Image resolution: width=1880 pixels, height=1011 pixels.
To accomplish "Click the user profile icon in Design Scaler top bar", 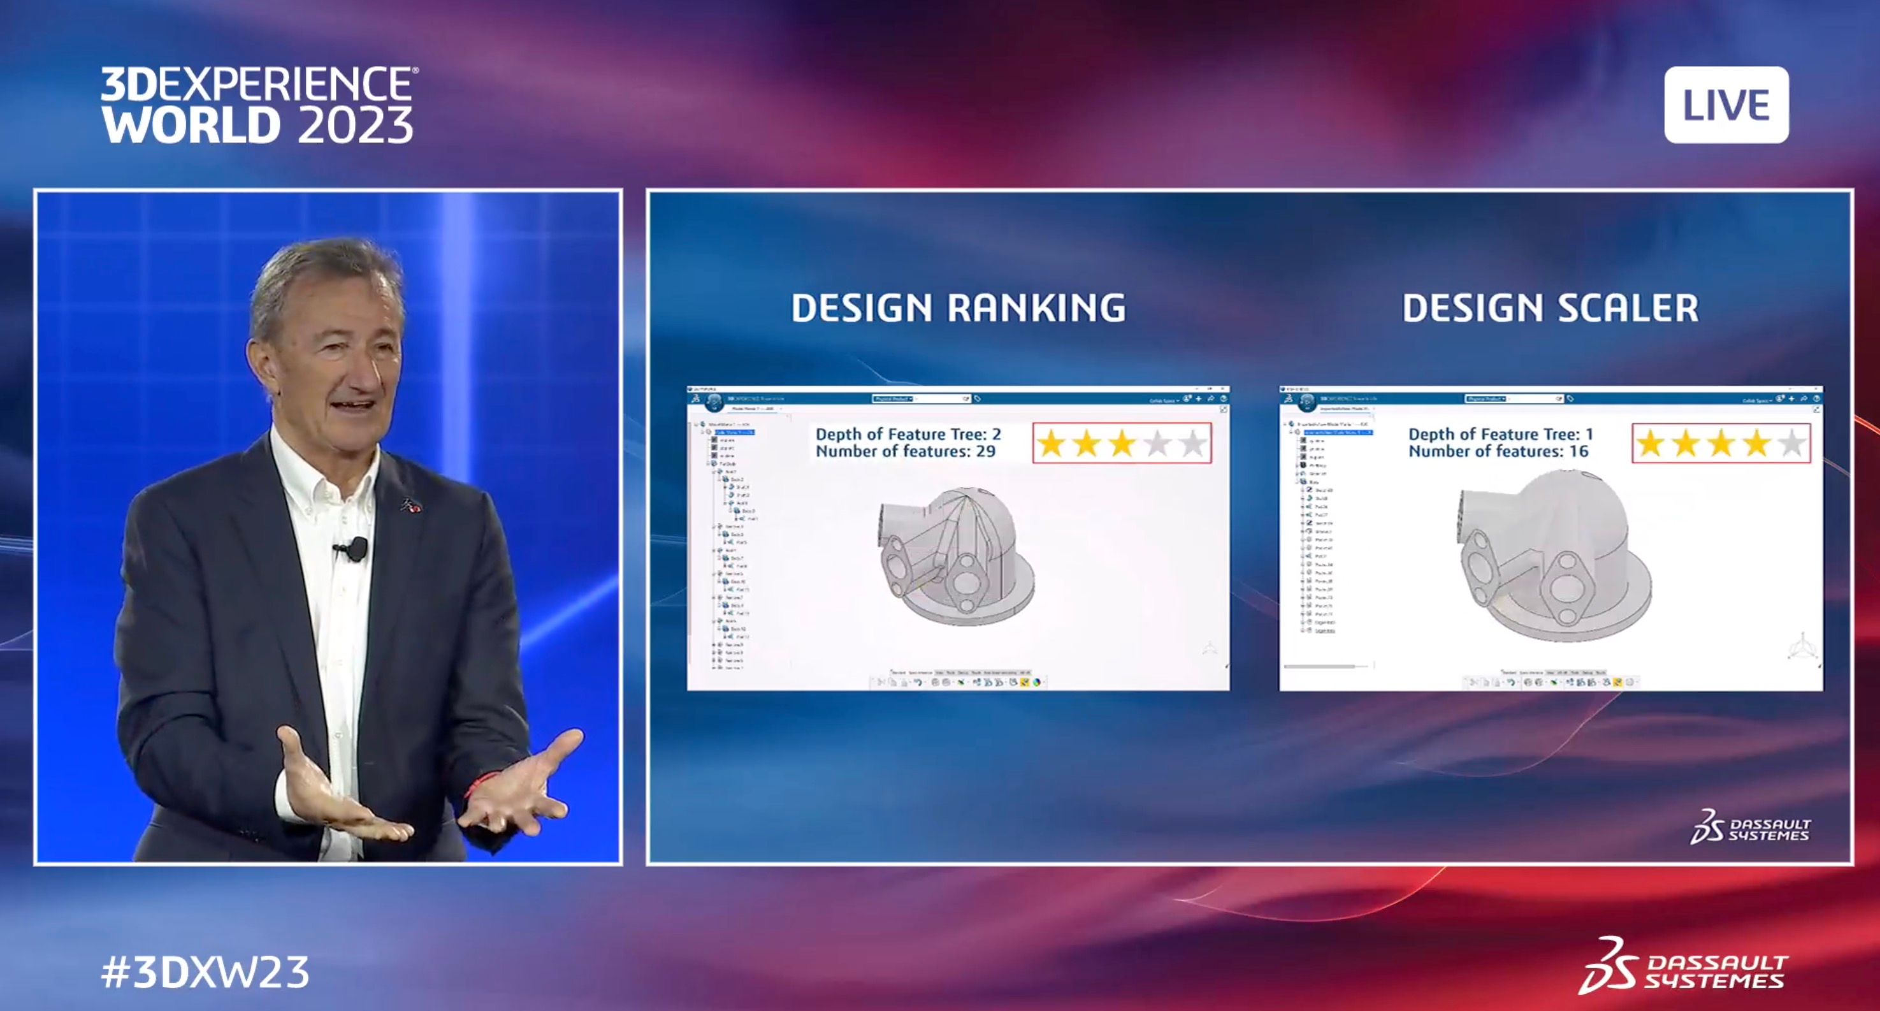I will click(1781, 398).
